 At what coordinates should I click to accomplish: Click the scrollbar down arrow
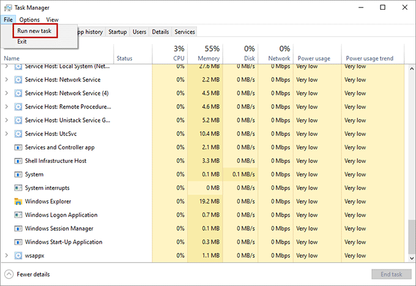tap(412, 258)
